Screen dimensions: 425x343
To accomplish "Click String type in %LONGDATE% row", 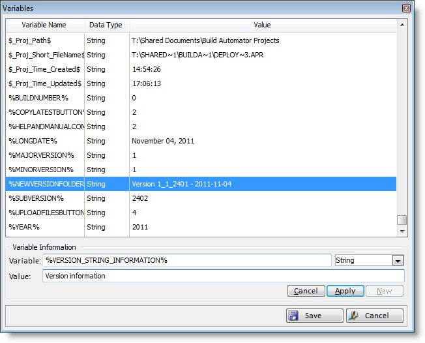I will pos(96,141).
